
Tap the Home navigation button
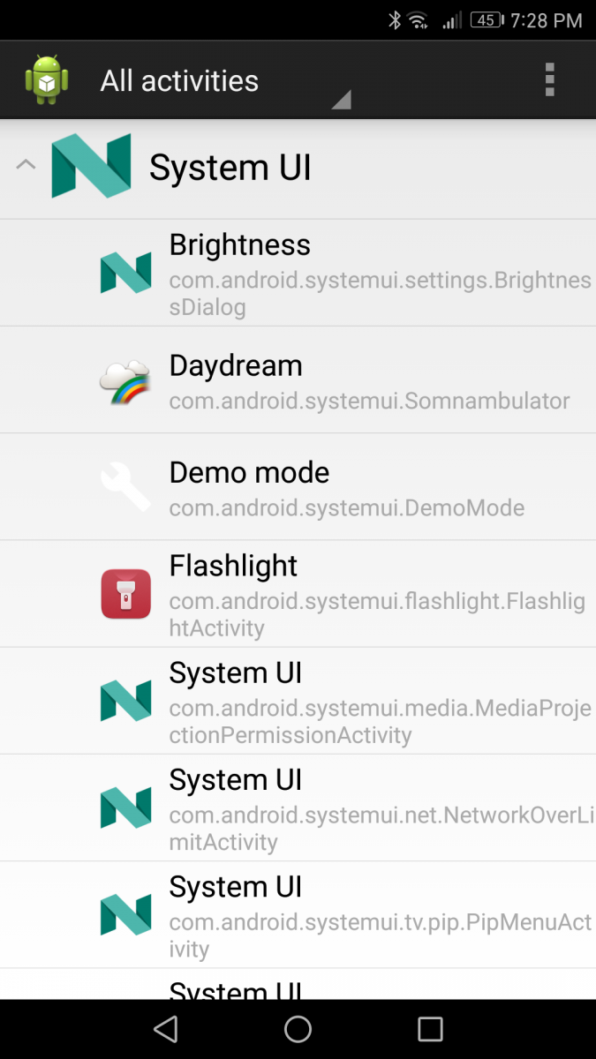coord(298,1028)
